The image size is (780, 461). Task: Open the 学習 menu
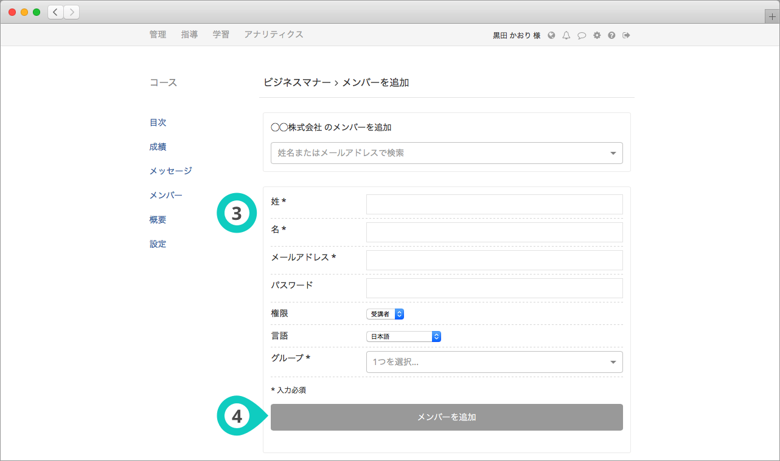(x=221, y=35)
